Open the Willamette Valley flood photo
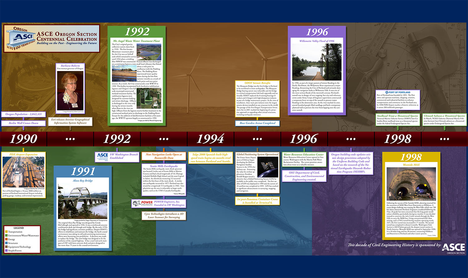Image resolution: width=468 pixels, height=278 pixels. click(317, 62)
